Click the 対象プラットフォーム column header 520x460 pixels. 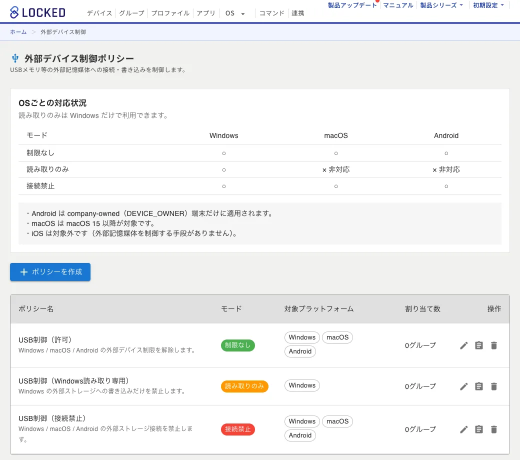click(x=318, y=309)
